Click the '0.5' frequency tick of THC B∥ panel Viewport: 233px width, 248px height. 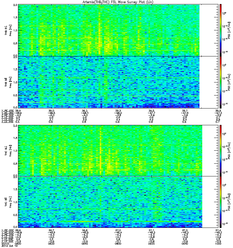point(15,215)
